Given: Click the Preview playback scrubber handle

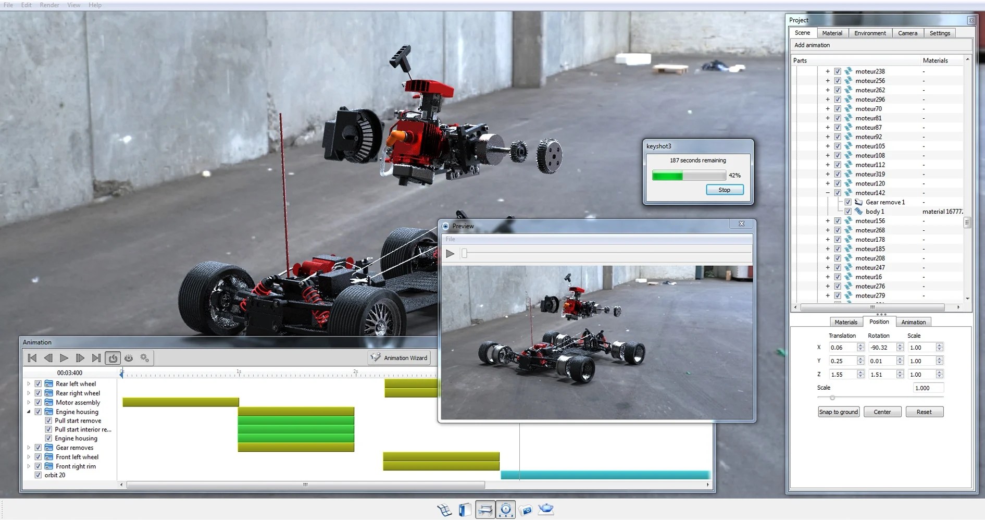Looking at the screenshot, I should 465,254.
